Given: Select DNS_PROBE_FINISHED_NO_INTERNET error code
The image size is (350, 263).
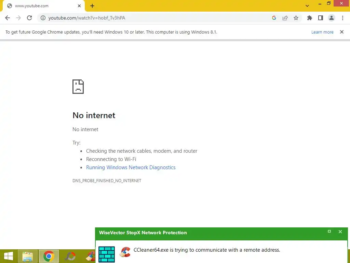Looking at the screenshot, I should tap(107, 181).
